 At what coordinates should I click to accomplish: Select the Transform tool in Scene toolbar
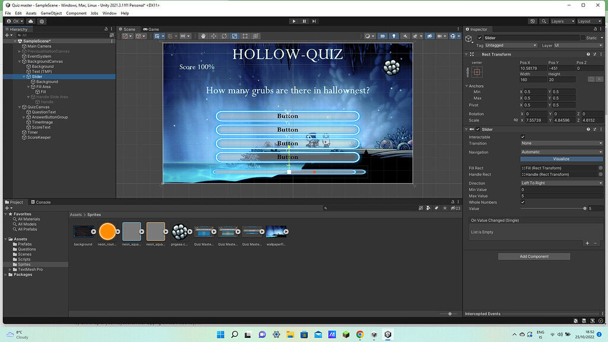(255, 36)
